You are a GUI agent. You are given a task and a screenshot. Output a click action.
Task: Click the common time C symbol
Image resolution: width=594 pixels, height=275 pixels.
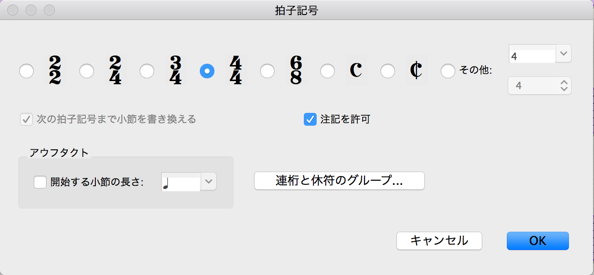click(356, 71)
